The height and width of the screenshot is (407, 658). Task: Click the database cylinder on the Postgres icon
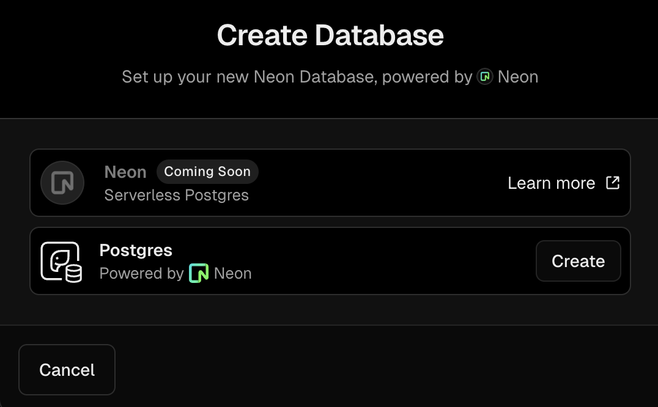pos(73,273)
